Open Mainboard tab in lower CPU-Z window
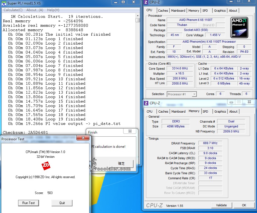Screen dimensions: 257x213 click(178, 112)
